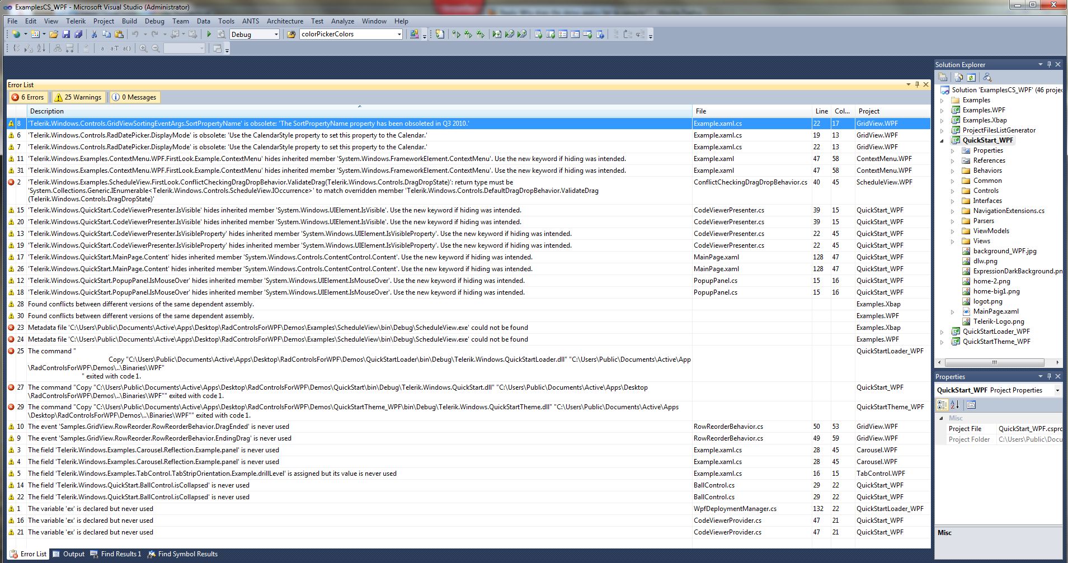Sort errors by Description column header
This screenshot has height=563, width=1068.
pos(360,111)
